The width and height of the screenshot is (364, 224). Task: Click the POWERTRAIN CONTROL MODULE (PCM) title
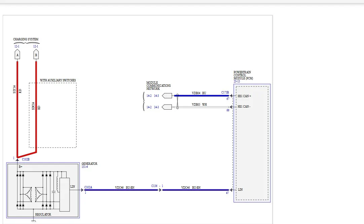[x=243, y=75]
